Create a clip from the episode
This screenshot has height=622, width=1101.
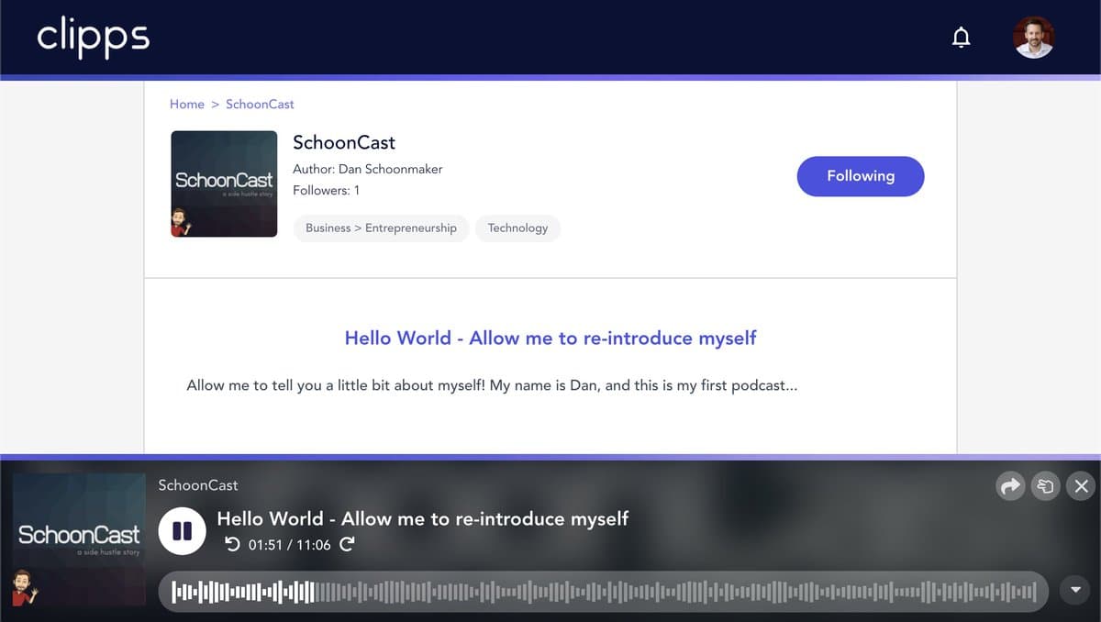[x=1045, y=486]
